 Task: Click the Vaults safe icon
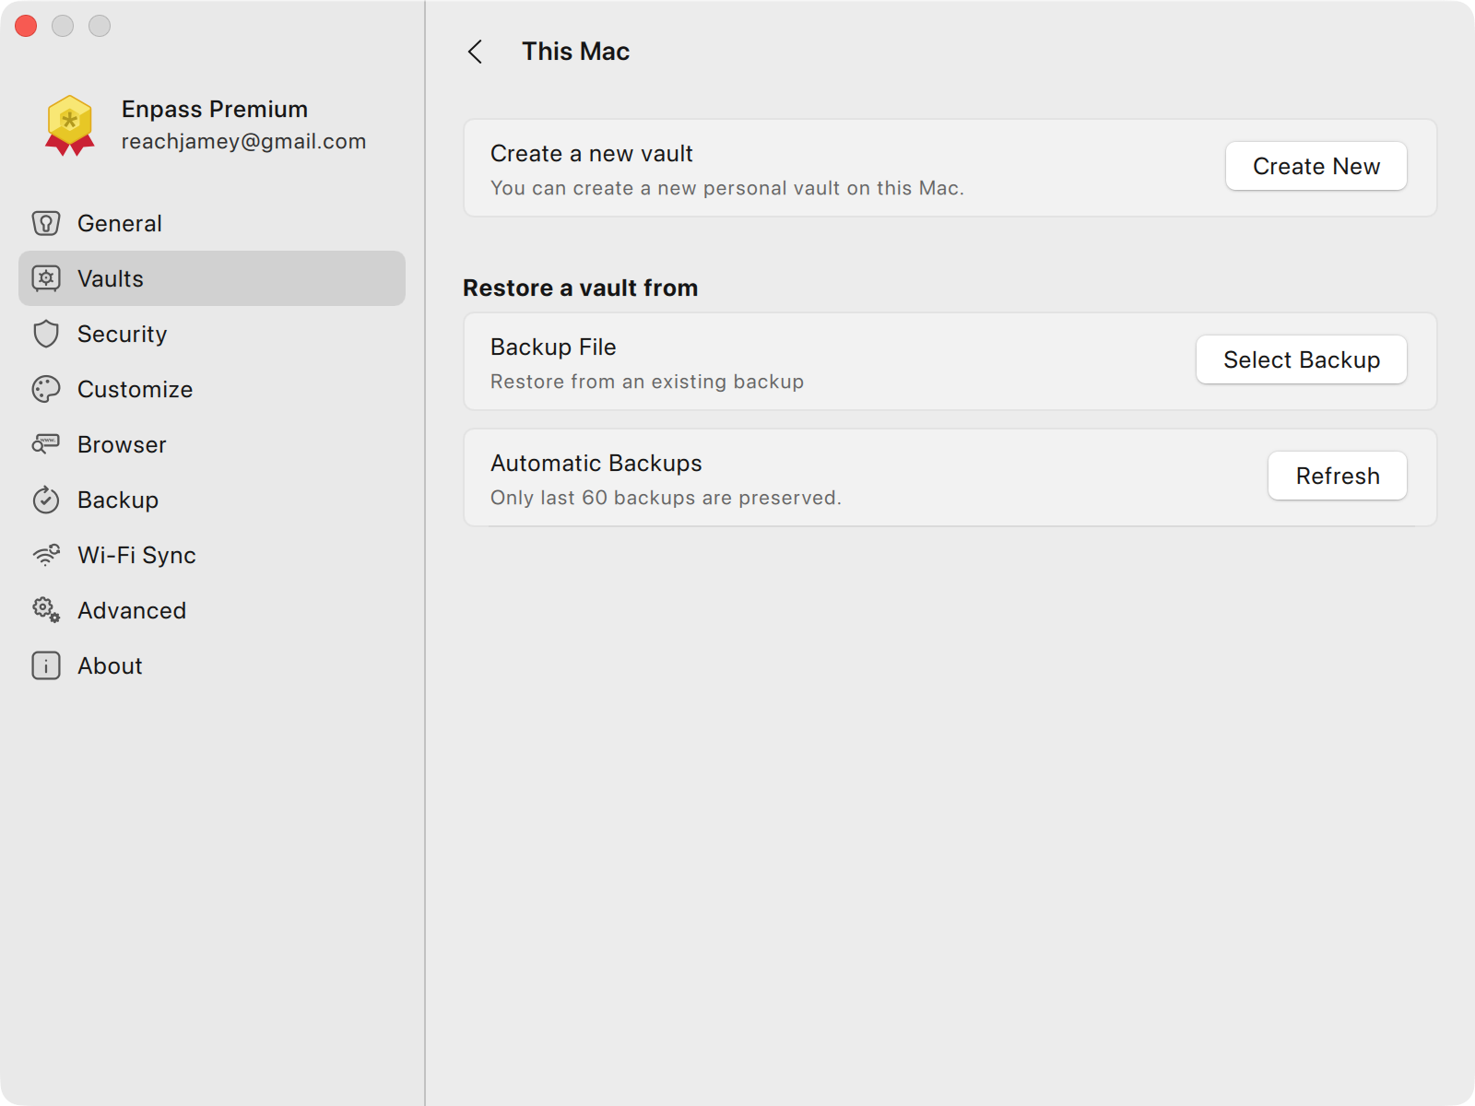[x=46, y=278]
